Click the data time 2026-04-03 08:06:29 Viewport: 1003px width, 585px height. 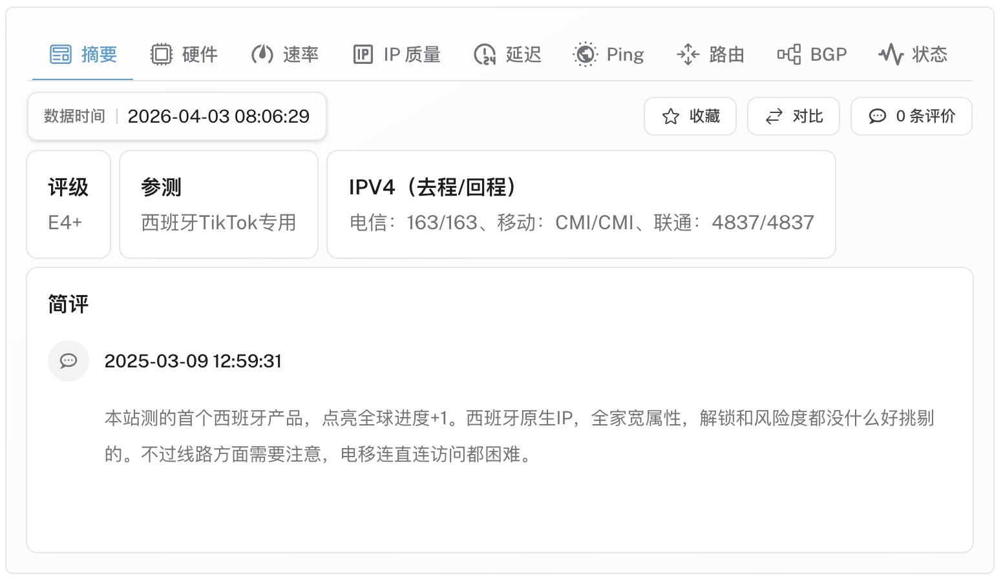coord(218,116)
